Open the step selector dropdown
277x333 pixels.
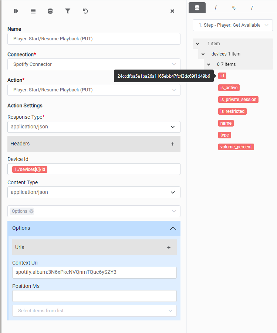coord(233,25)
